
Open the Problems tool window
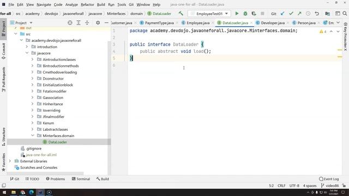56,179
